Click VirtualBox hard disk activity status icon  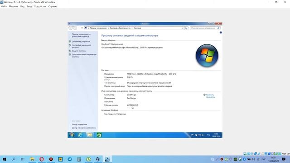point(245,153)
